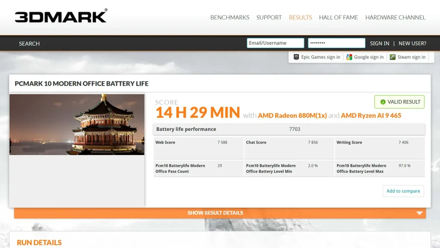Image resolution: width=440 pixels, height=248 pixels.
Task: Open the Hardware Channel page
Action: [x=395, y=17]
